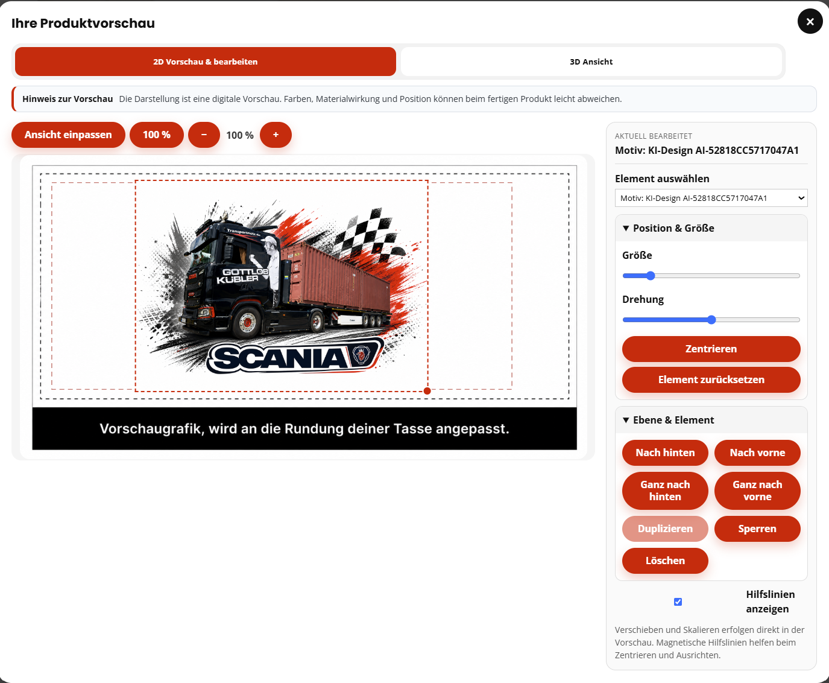This screenshot has width=829, height=683.
Task: Click Ganz nach hinten button
Action: click(x=665, y=491)
